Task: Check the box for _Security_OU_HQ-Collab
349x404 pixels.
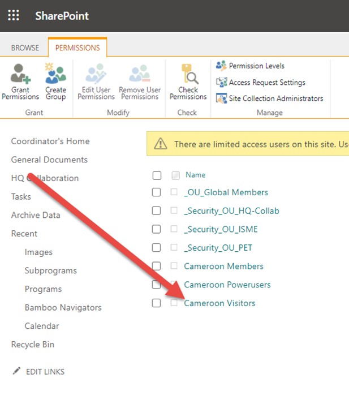Action: pos(156,210)
